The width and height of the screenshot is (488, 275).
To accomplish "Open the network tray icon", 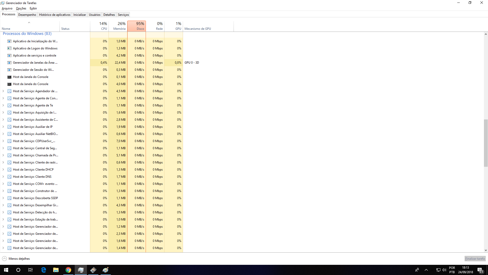I will pyautogui.click(x=438, y=270).
